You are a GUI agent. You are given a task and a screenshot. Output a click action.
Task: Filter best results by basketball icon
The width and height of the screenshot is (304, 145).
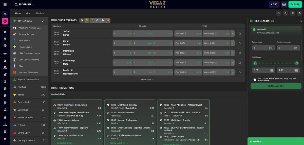point(92,20)
